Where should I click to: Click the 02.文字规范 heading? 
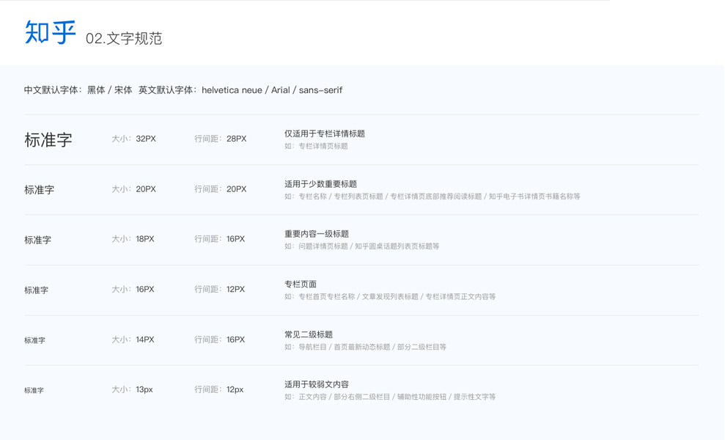click(x=123, y=39)
